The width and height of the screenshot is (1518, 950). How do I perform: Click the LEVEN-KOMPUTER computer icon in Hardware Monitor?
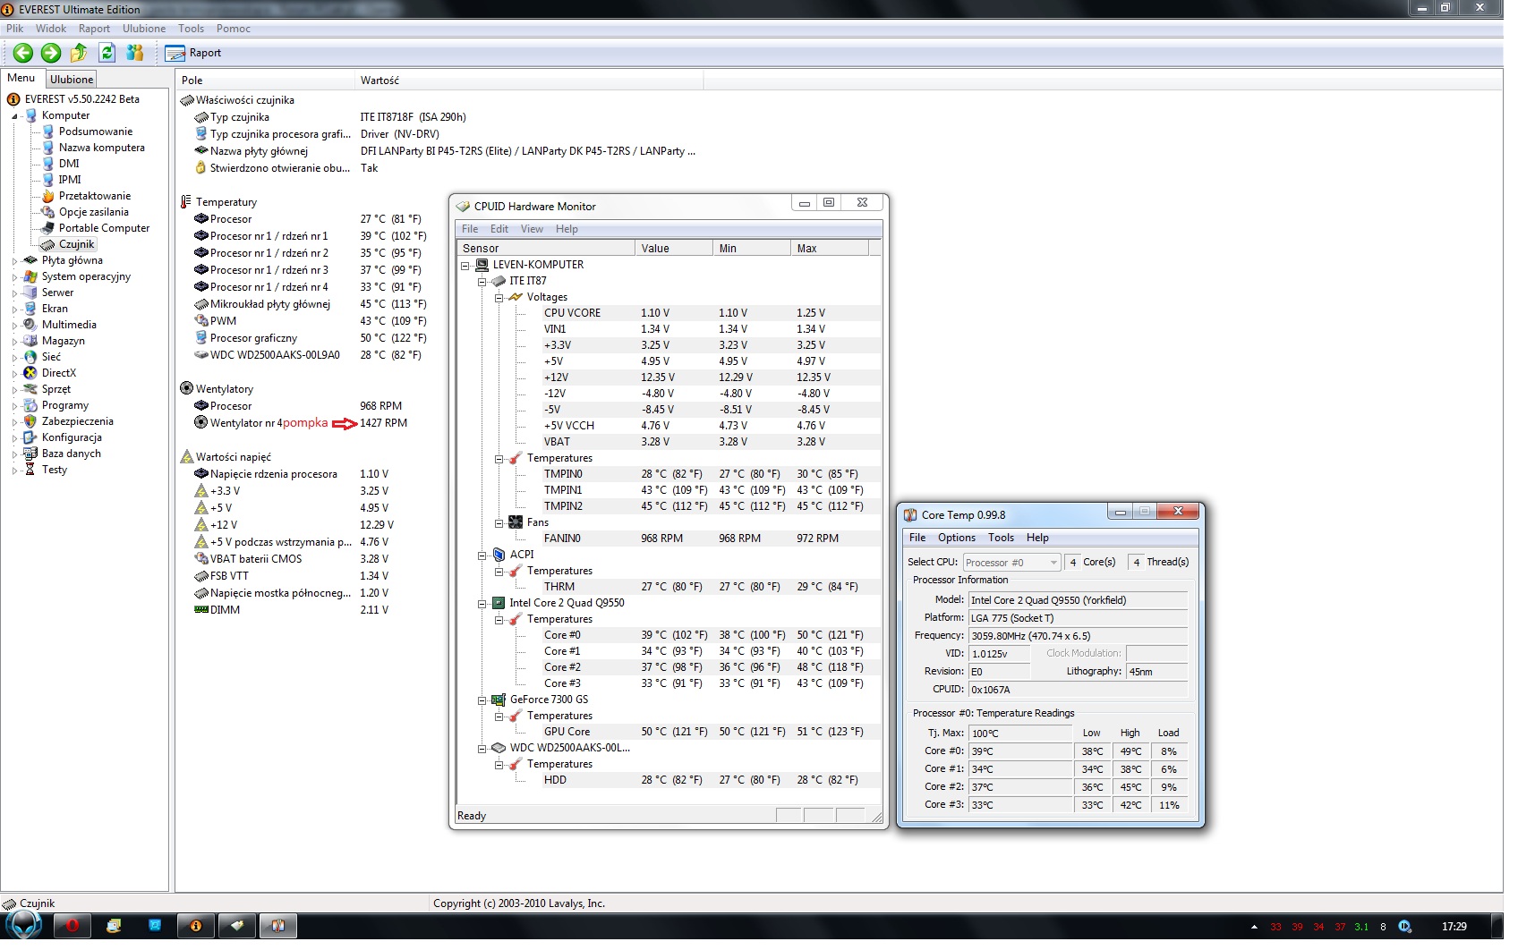point(482,265)
